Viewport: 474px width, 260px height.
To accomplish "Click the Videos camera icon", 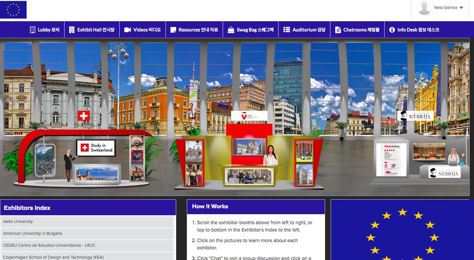I will click(x=127, y=30).
